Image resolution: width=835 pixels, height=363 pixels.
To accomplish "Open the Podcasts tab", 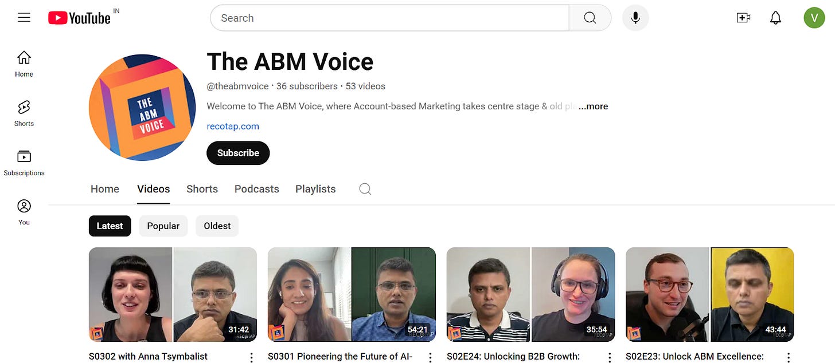I will pos(257,189).
